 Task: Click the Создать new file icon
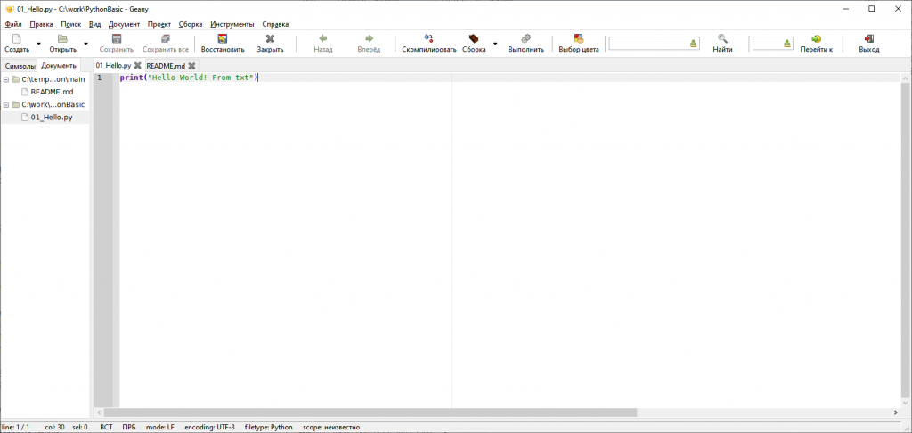17,39
